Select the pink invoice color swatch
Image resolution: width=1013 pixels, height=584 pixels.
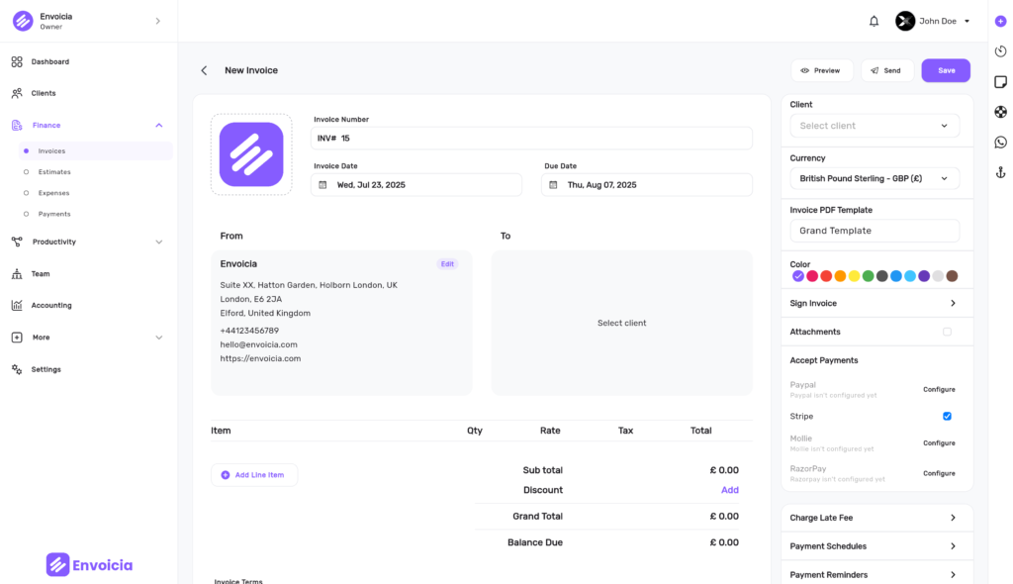pos(812,276)
